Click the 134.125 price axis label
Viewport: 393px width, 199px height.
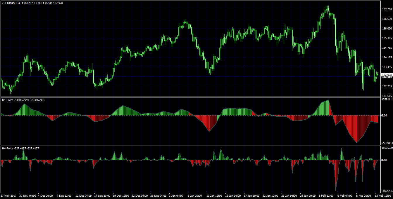[x=387, y=57]
